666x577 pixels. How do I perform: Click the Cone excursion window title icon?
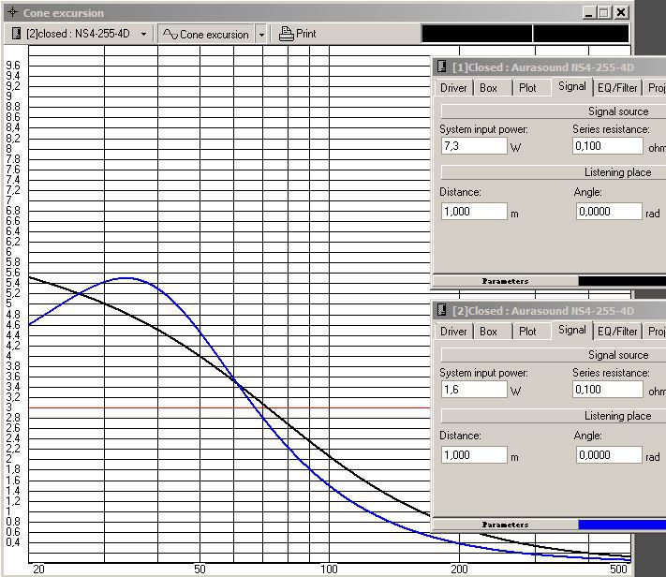click(12, 13)
